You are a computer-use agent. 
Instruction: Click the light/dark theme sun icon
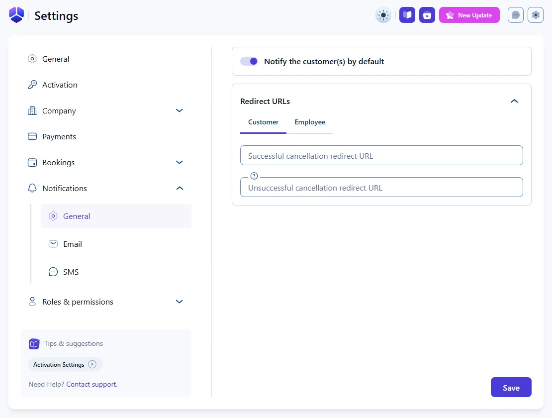point(383,15)
